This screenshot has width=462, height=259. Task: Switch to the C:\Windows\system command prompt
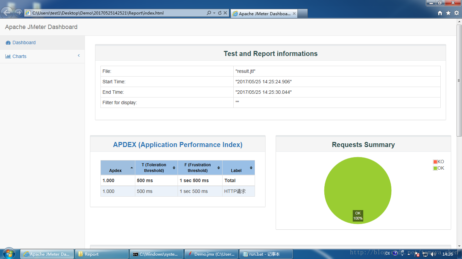(x=157, y=254)
